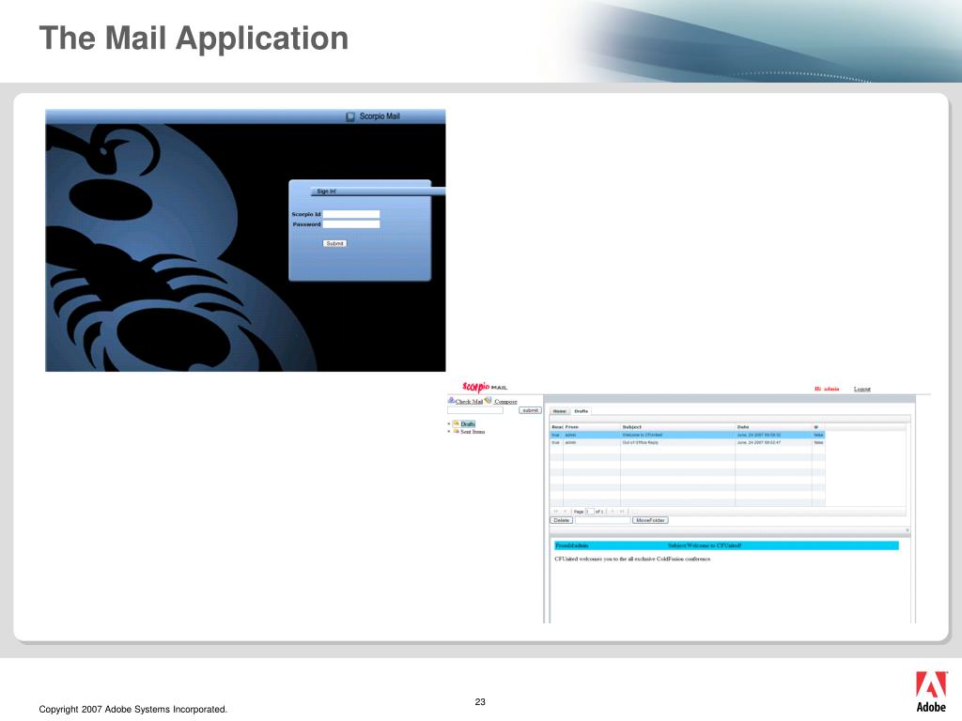Click the Delete button below the grid
The height and width of the screenshot is (721, 962).
click(562, 520)
